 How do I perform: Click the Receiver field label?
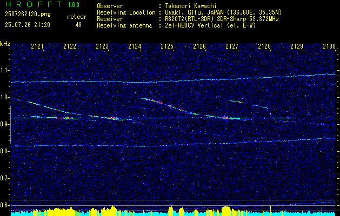[x=110, y=19]
